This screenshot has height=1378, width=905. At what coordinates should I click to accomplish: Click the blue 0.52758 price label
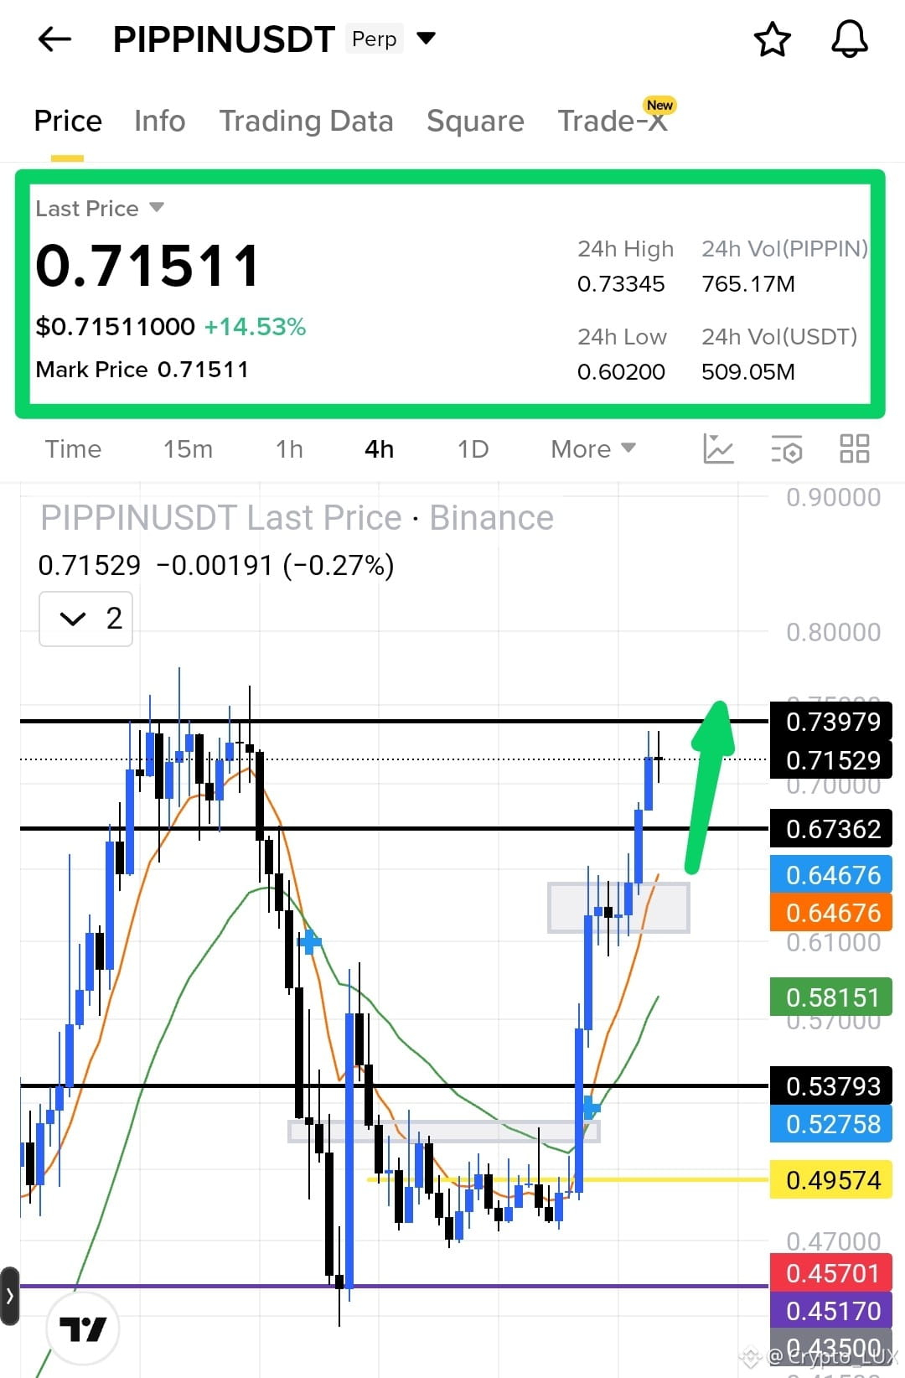pyautogui.click(x=831, y=1124)
